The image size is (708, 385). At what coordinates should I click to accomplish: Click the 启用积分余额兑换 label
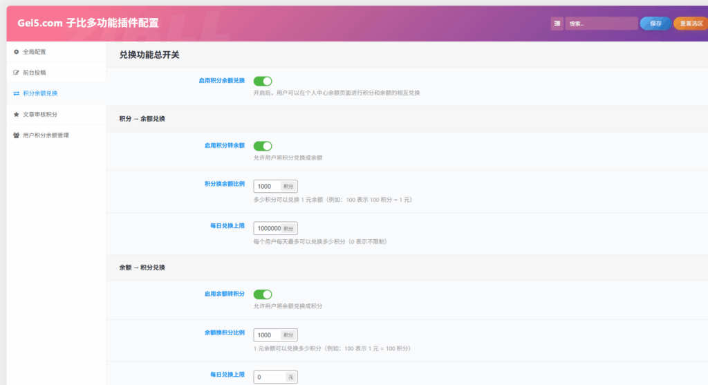pos(222,80)
